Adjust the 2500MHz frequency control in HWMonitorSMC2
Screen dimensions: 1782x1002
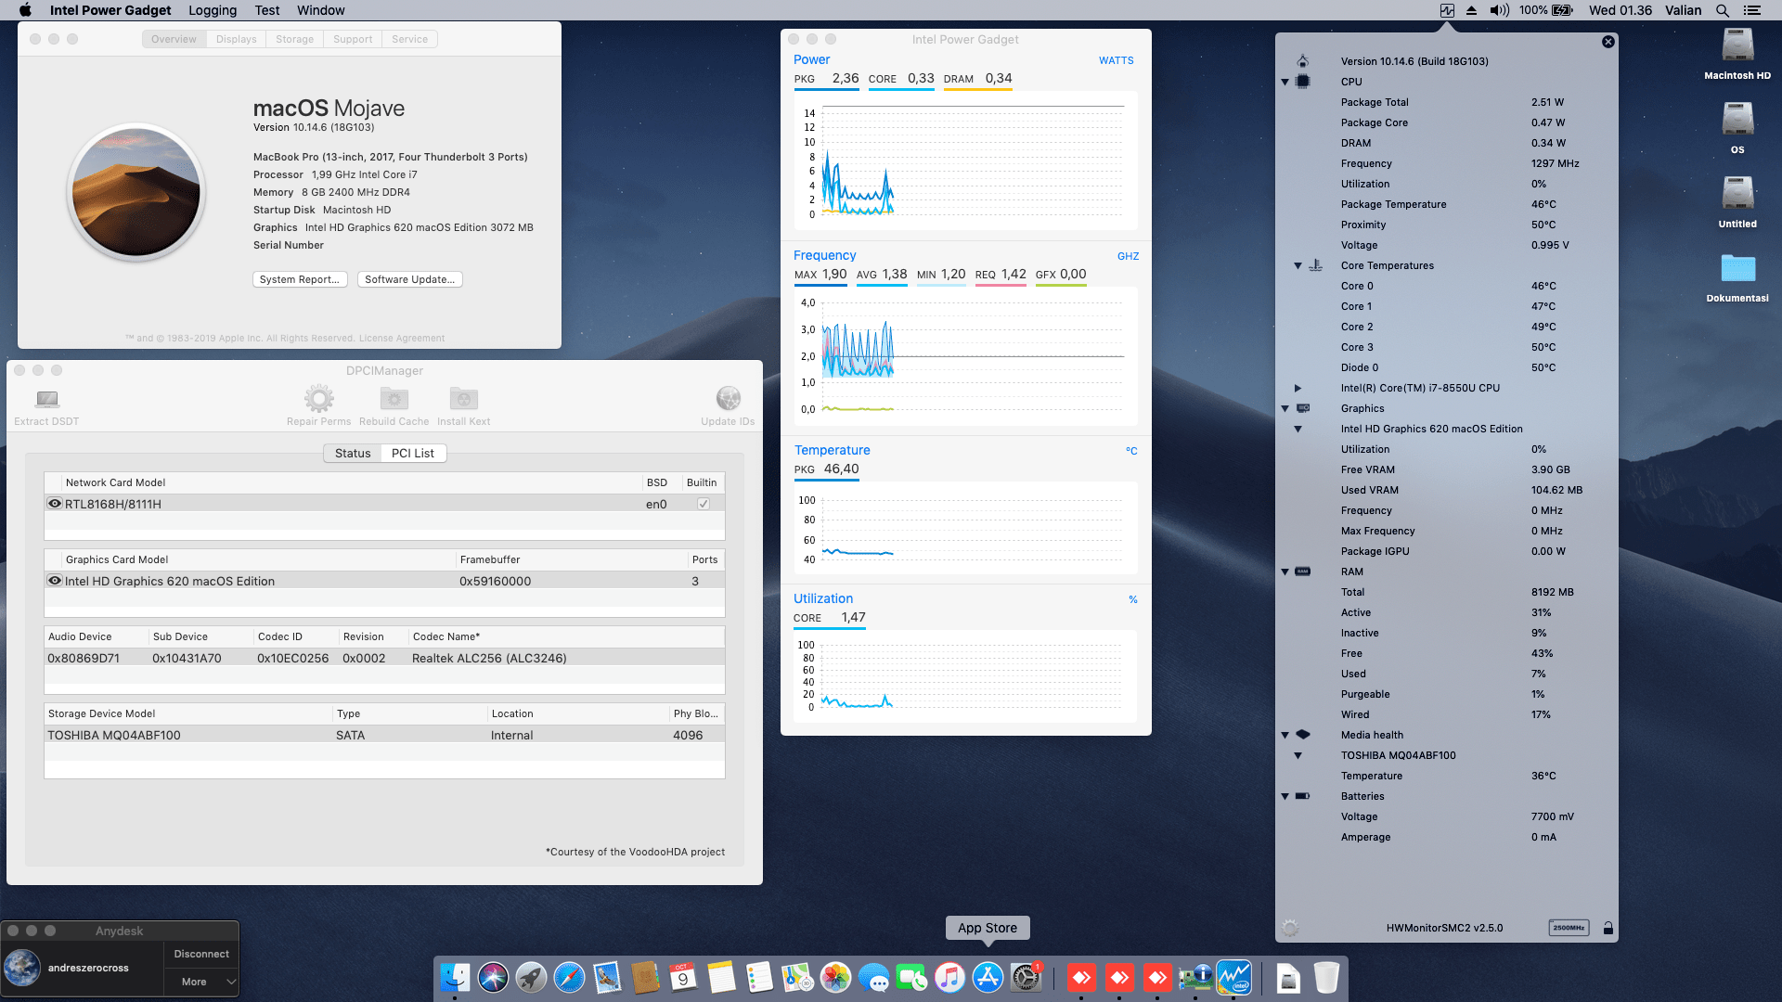point(1569,928)
